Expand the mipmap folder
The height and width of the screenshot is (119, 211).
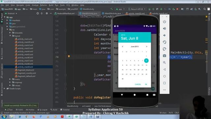point(10,82)
